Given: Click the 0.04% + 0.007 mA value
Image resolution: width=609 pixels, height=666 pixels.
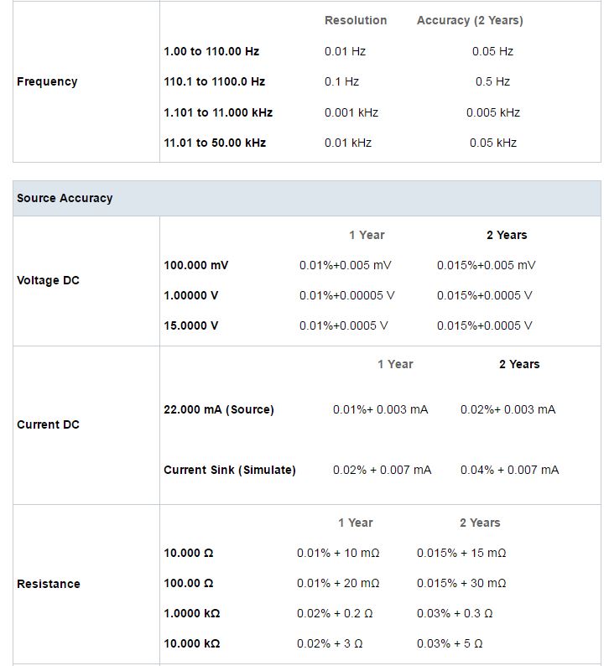Looking at the screenshot, I should 510,471.
